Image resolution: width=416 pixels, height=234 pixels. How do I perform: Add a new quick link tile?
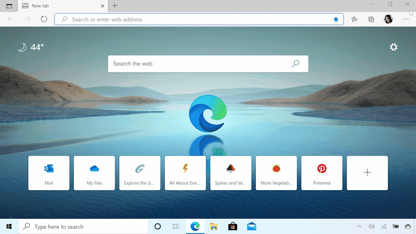click(367, 173)
